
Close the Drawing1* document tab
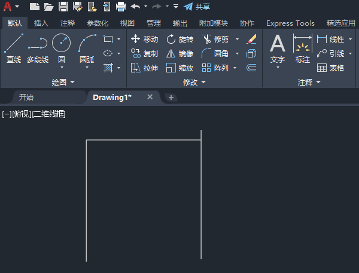coord(150,97)
